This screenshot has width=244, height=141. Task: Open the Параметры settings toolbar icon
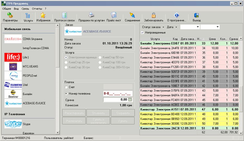pyautogui.click(x=10, y=15)
